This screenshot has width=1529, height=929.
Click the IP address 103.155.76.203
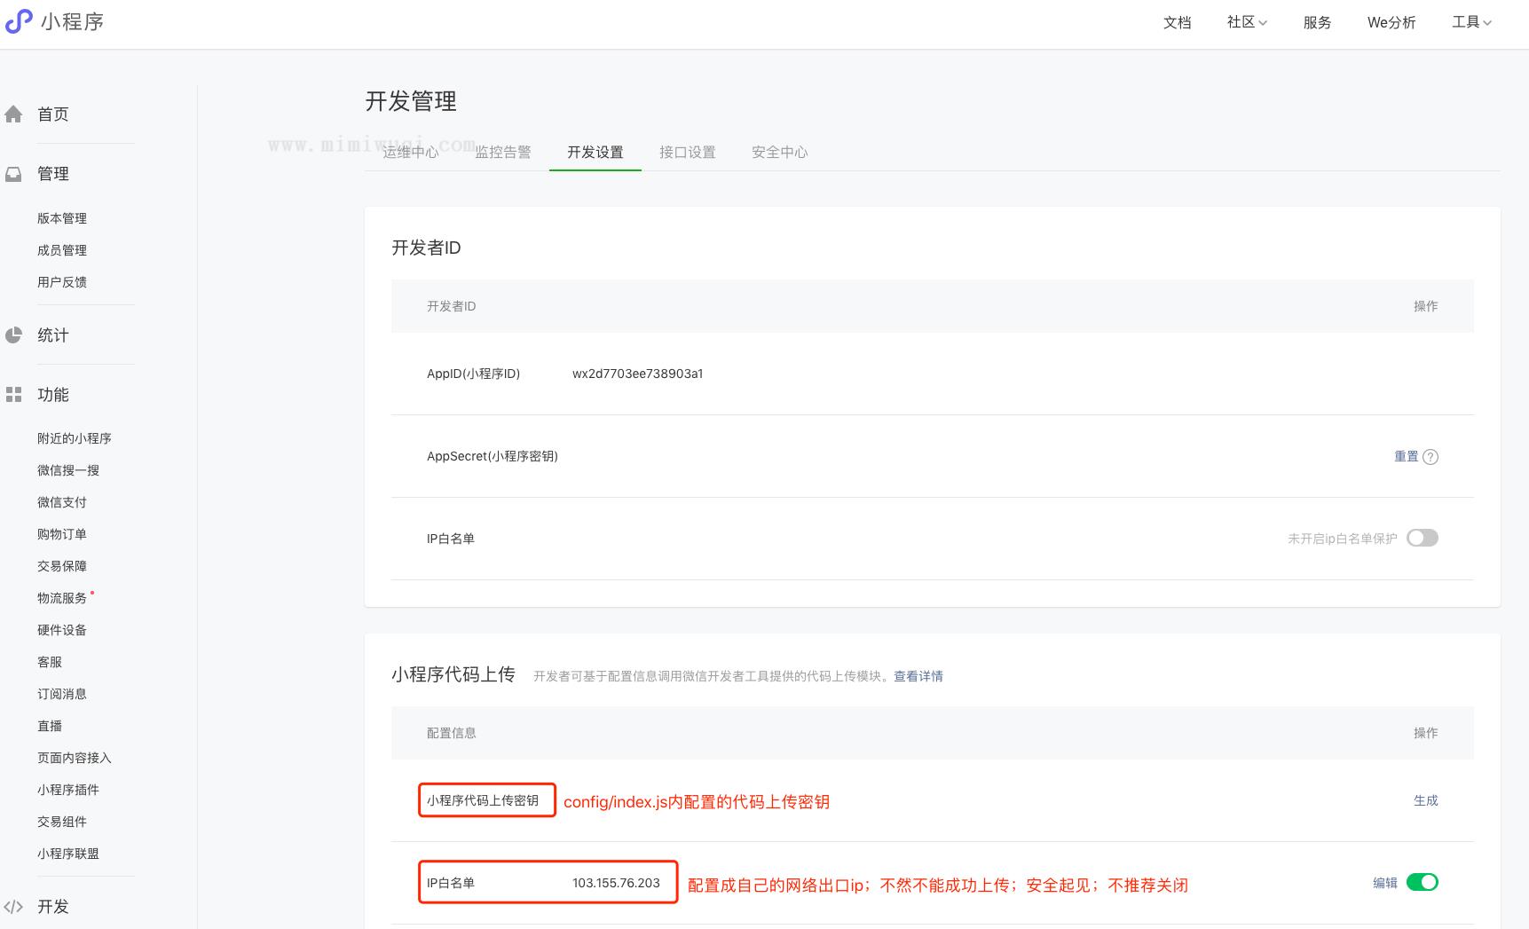[x=616, y=883]
